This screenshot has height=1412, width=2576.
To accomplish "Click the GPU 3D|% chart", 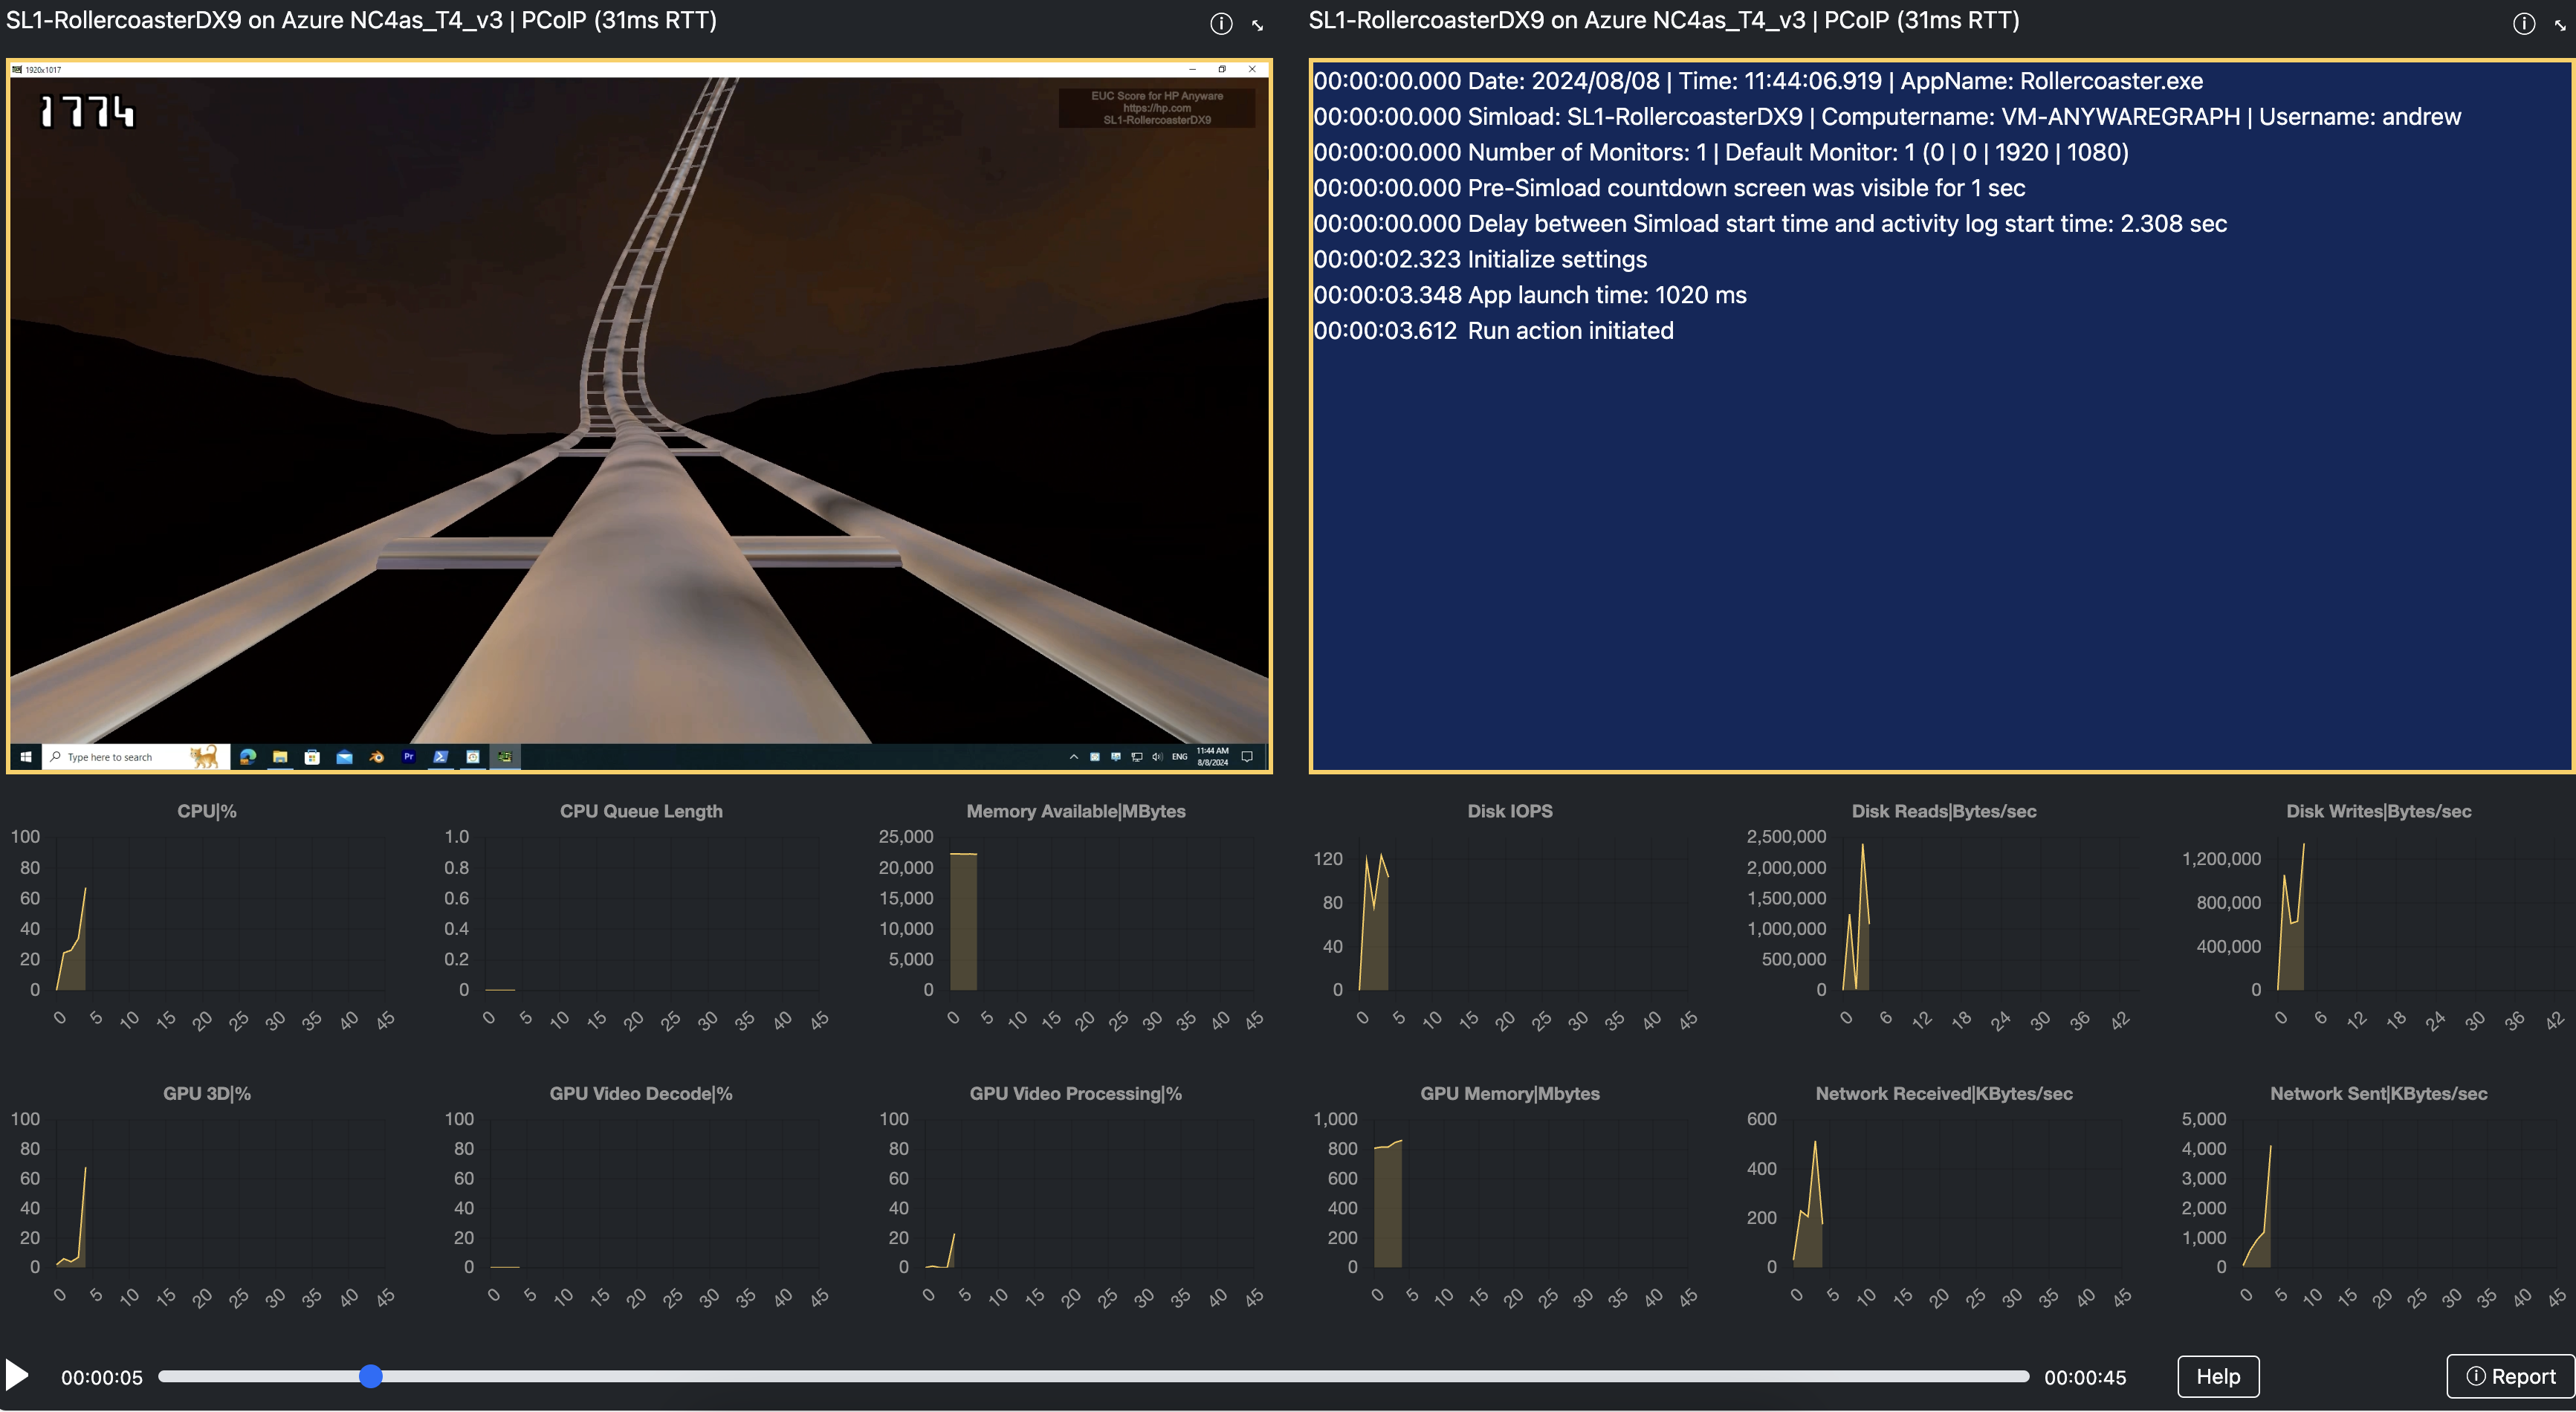I will 206,1198.
